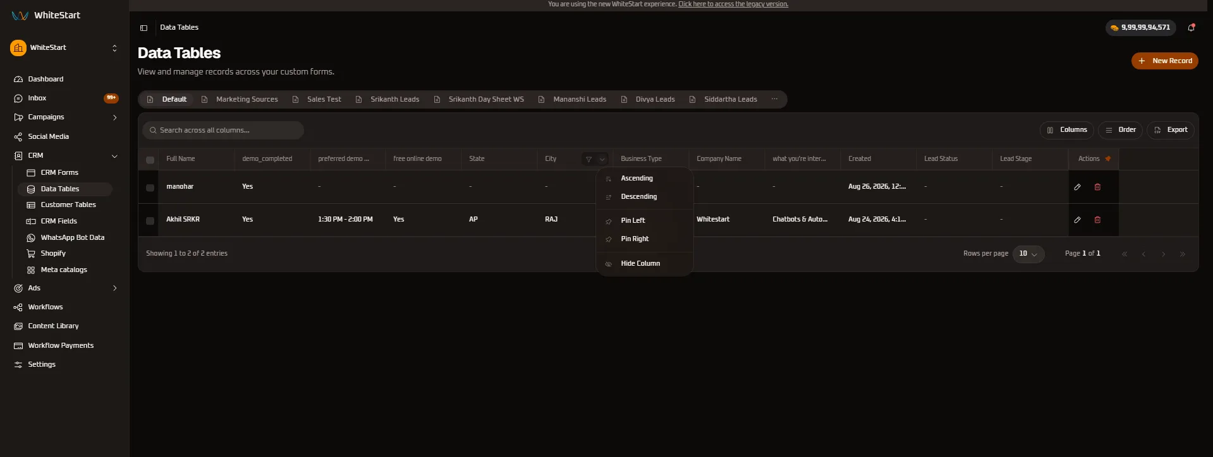The height and width of the screenshot is (457, 1213).
Task: Click the WhiteStart logo at top left
Action: point(46,15)
